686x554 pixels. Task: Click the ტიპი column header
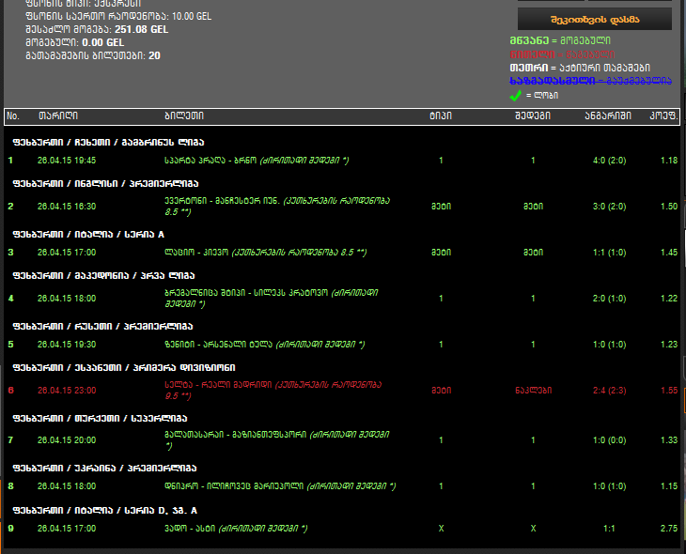tap(441, 116)
